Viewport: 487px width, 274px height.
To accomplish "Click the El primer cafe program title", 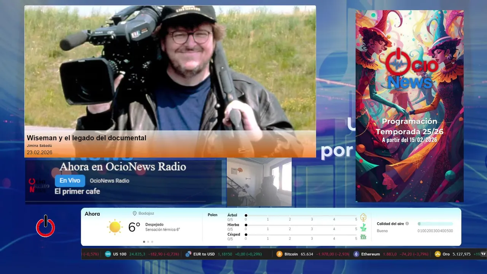I will 77,191.
